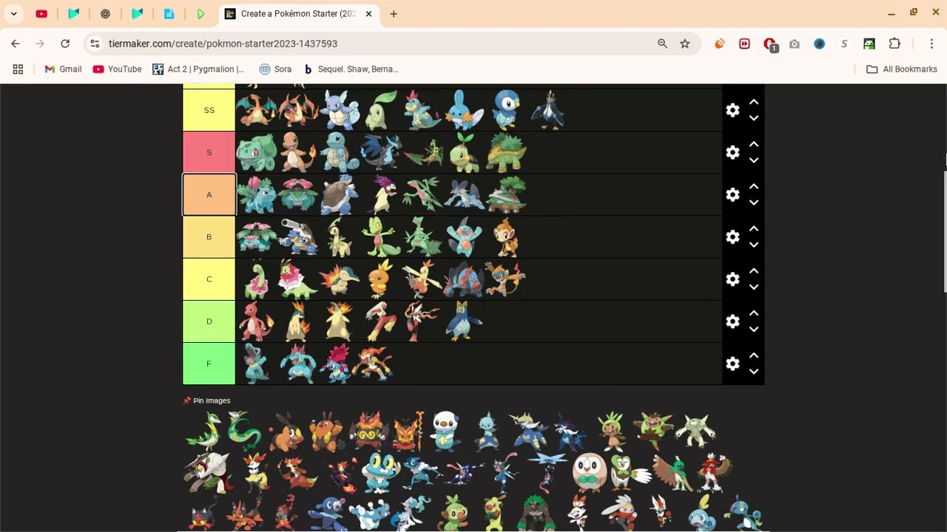Select Bulbasaur in the S tier

pos(256,152)
